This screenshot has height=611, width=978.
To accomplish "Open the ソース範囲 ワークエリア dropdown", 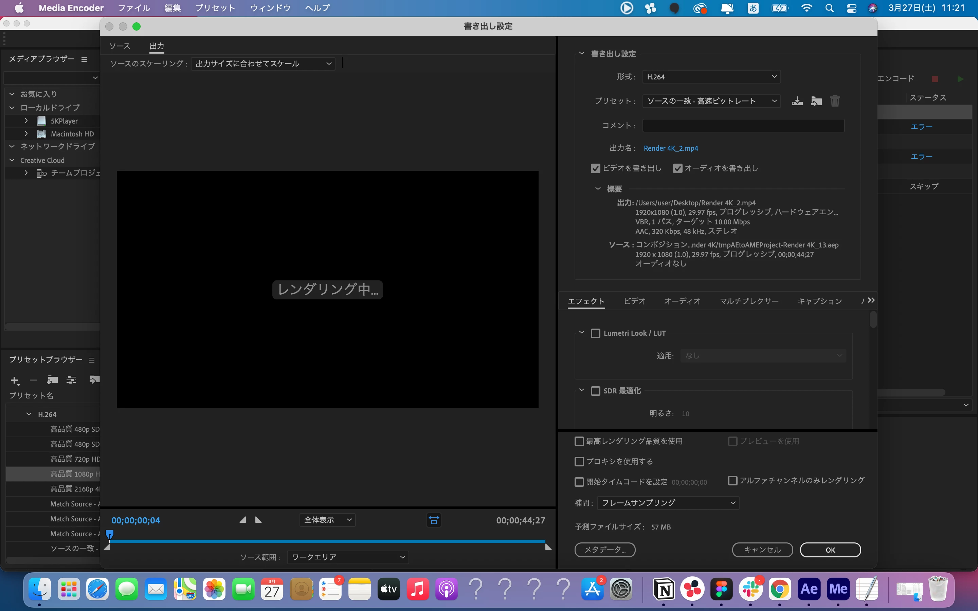I will coord(347,557).
